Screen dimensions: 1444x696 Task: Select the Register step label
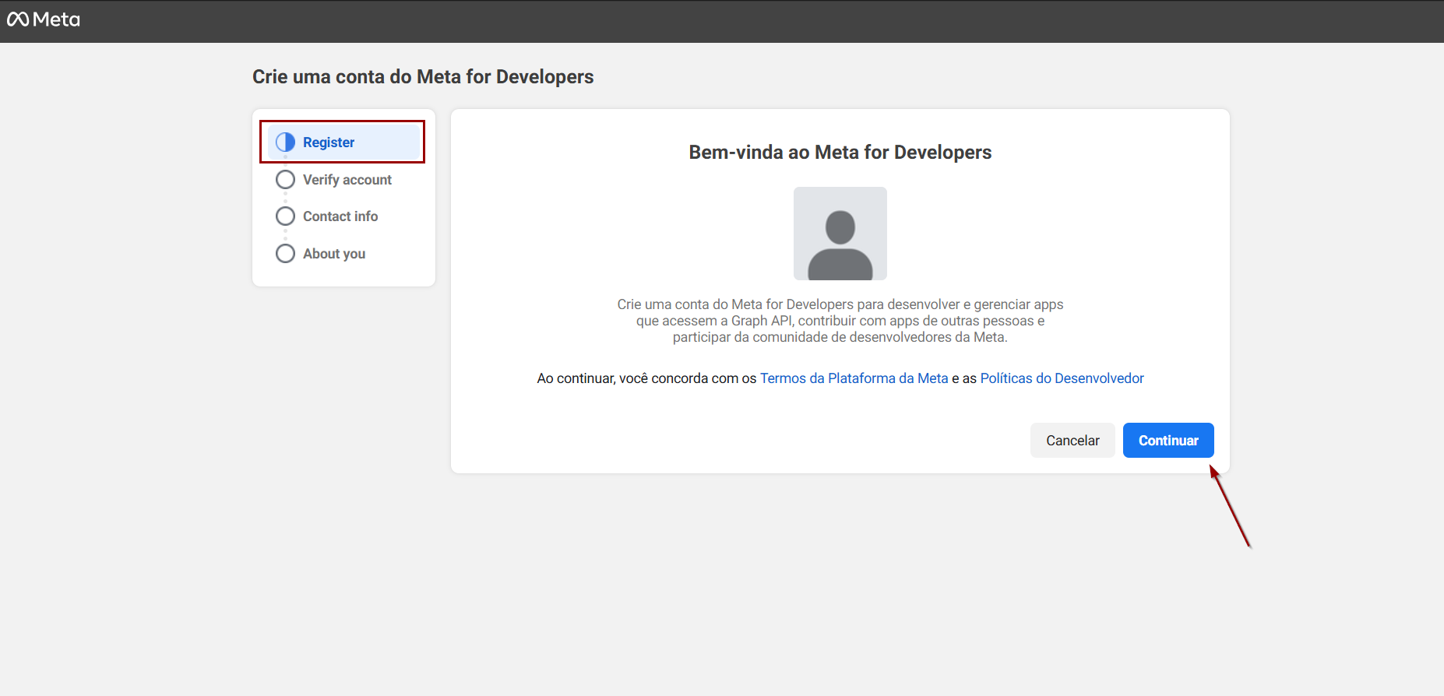(329, 142)
